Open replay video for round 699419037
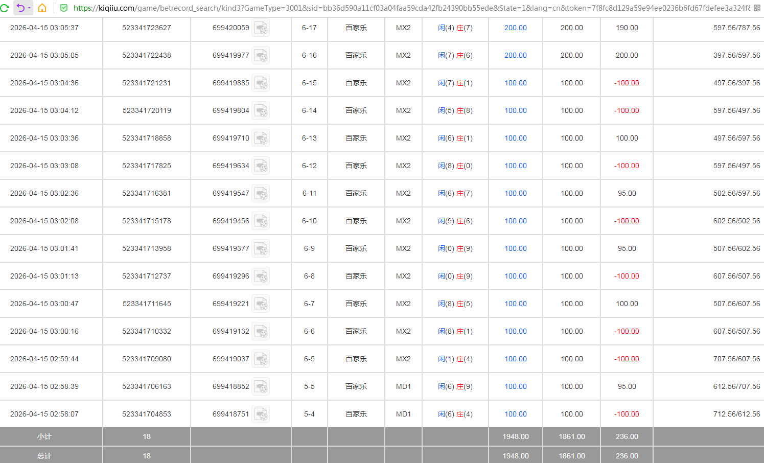This screenshot has width=764, height=463. point(261,359)
